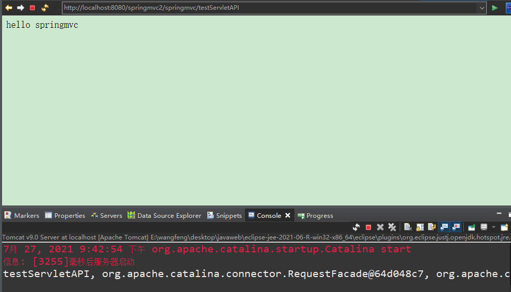This screenshot has width=511, height=292.
Task: Click the Tomcat v9.0 Server launch description
Action: (x=256, y=237)
